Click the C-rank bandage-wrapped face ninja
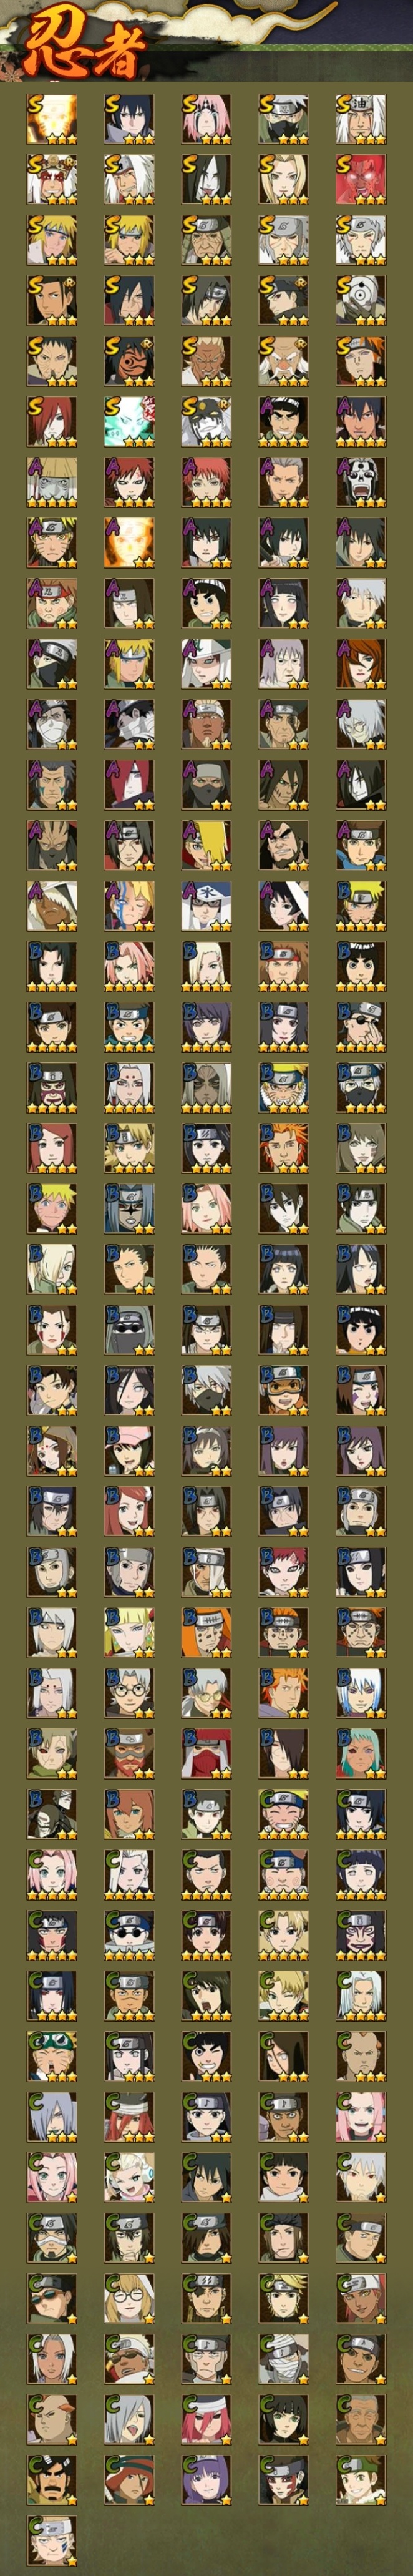This screenshot has height=2576, width=413. pyautogui.click(x=284, y=2359)
